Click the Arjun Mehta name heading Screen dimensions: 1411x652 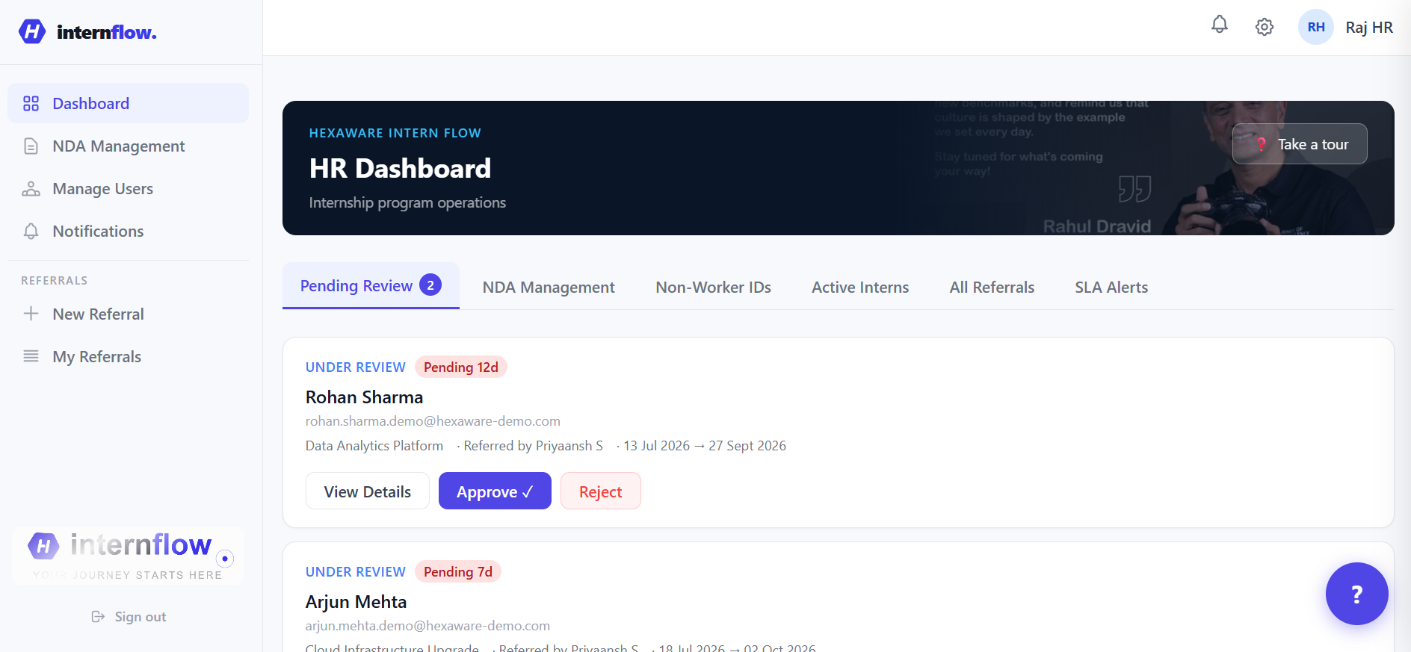coord(356,601)
